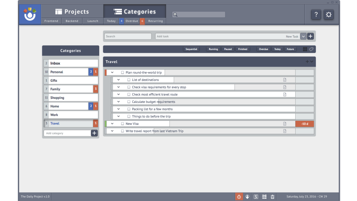Click the list rows icon in status bar

[x=264, y=197]
